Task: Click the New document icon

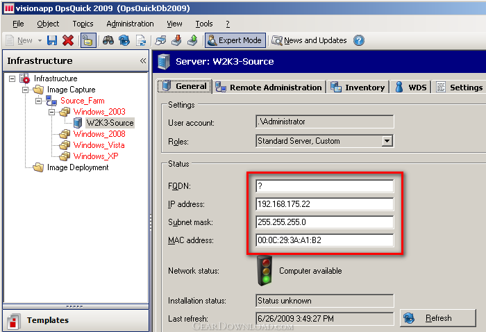Action: point(10,40)
